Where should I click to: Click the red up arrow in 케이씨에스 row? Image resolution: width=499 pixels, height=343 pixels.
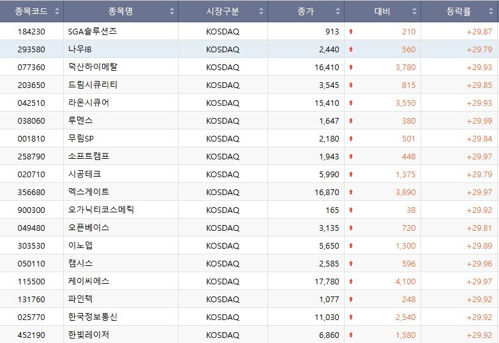tap(351, 281)
